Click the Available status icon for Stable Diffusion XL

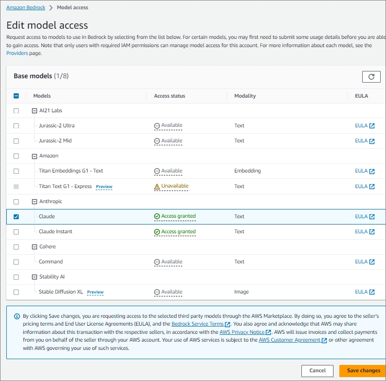click(x=157, y=292)
